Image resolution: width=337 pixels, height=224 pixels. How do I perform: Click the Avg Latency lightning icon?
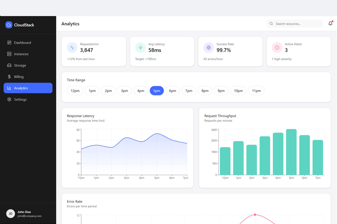point(140,48)
